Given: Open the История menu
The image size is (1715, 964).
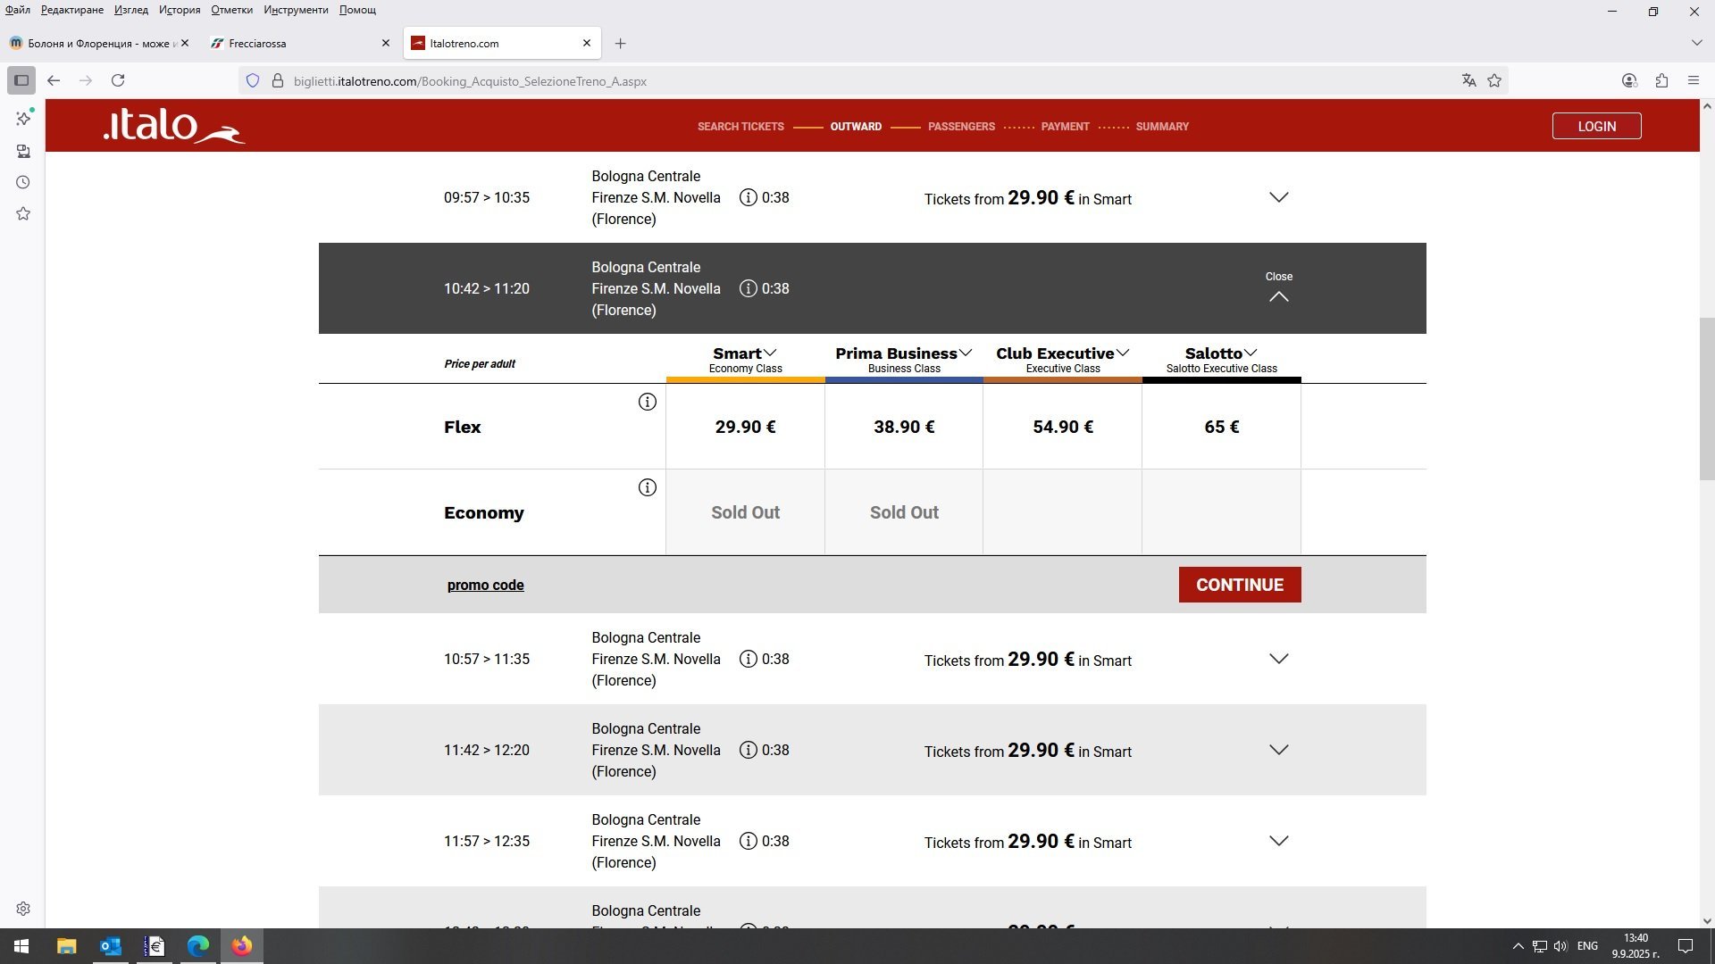Looking at the screenshot, I should tap(179, 10).
